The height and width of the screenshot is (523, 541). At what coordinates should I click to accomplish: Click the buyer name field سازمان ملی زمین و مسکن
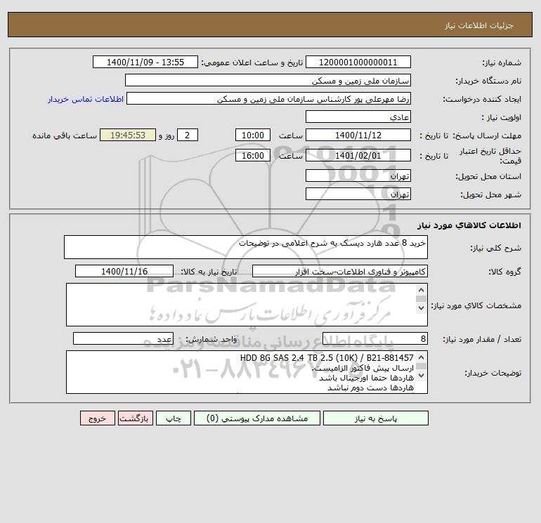pos(268,81)
